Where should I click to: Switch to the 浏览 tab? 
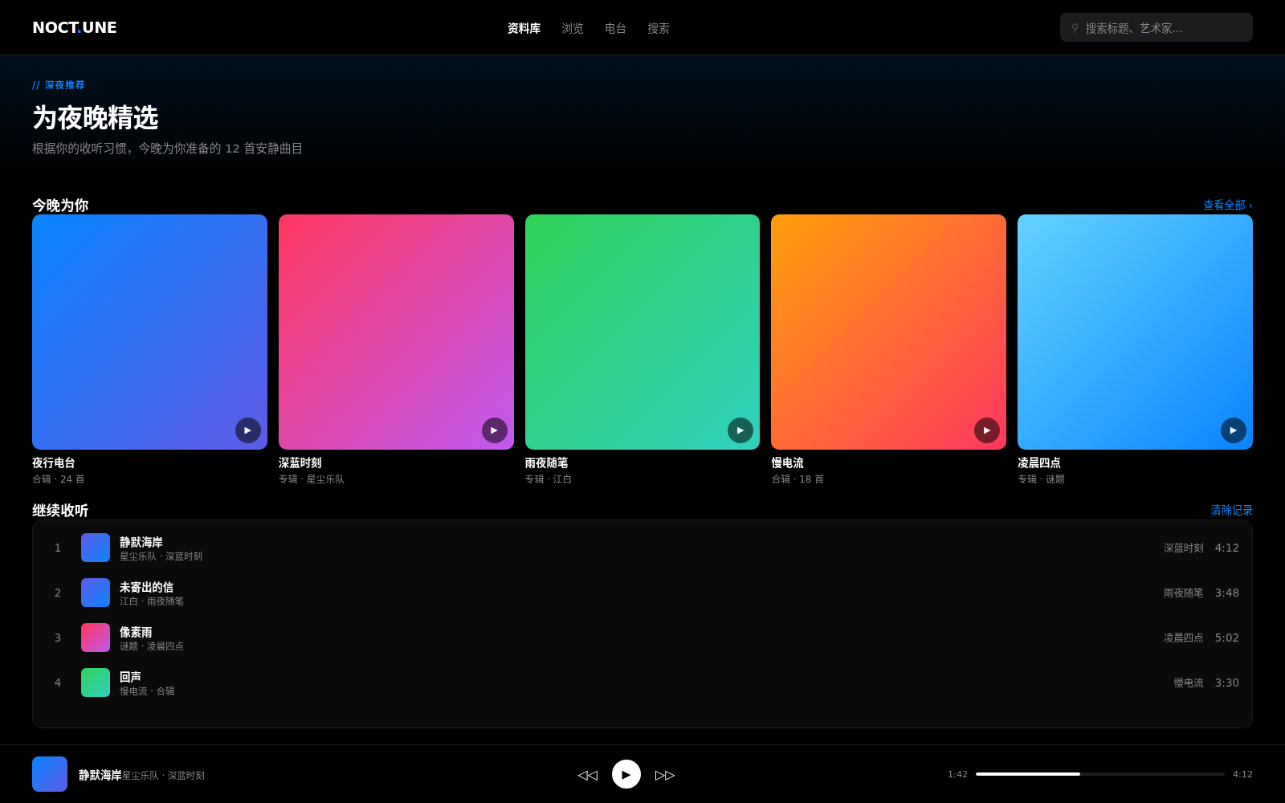573,28
